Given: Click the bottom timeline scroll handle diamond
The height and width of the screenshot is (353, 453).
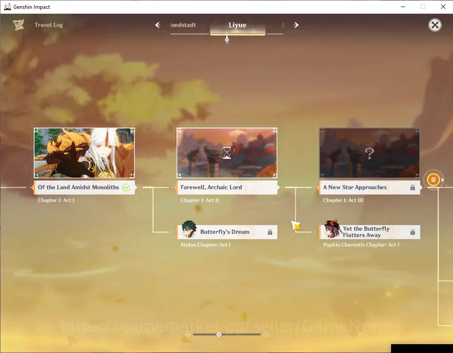Looking at the screenshot, I should pyautogui.click(x=219, y=334).
